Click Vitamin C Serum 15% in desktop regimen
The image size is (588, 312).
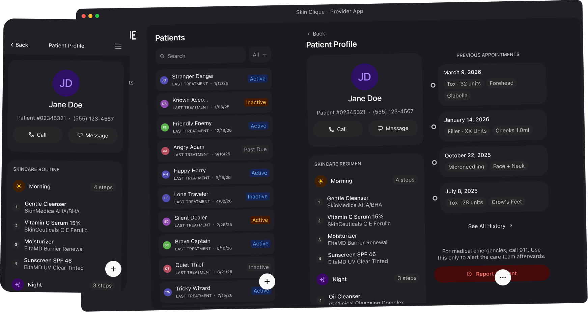click(x=355, y=217)
